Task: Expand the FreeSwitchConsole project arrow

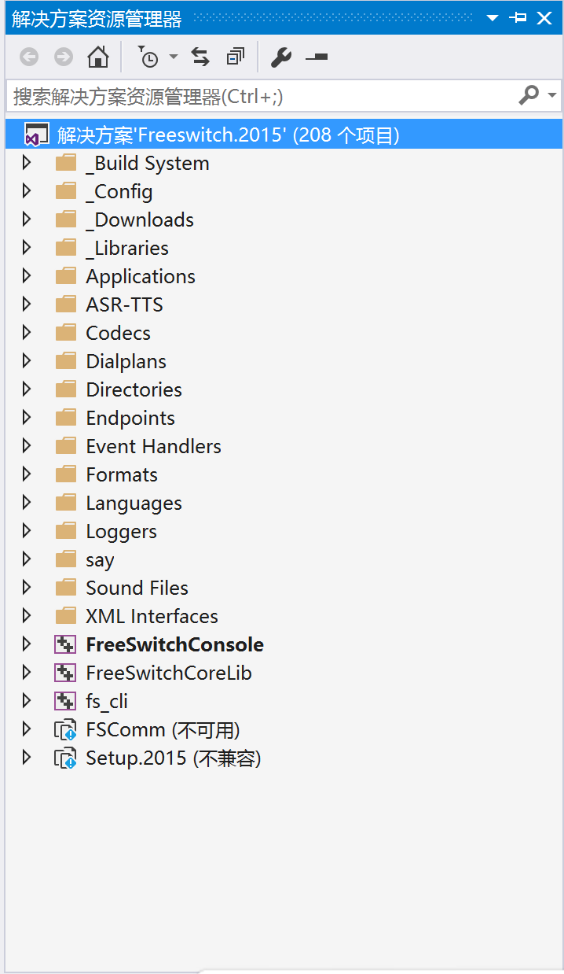Action: click(x=27, y=644)
